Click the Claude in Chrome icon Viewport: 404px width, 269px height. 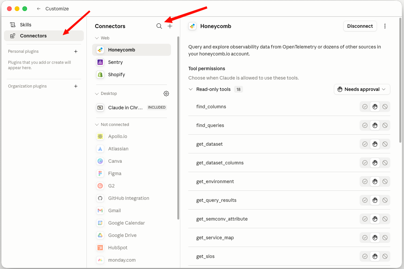[x=100, y=108]
